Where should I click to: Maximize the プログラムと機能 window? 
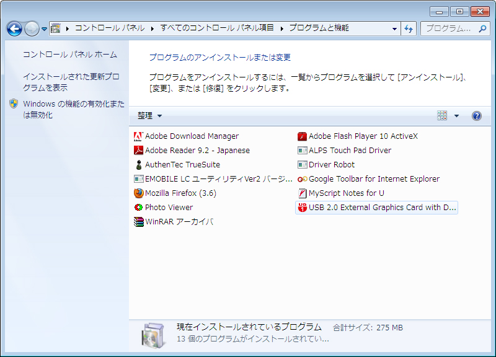tap(459, 12)
